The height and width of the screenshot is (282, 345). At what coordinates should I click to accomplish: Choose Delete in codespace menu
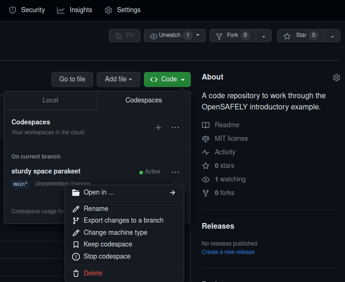coord(93,273)
